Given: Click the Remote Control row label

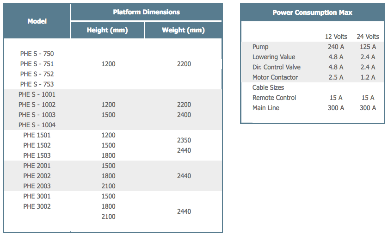Looking at the screenshot, I should pyautogui.click(x=274, y=98).
